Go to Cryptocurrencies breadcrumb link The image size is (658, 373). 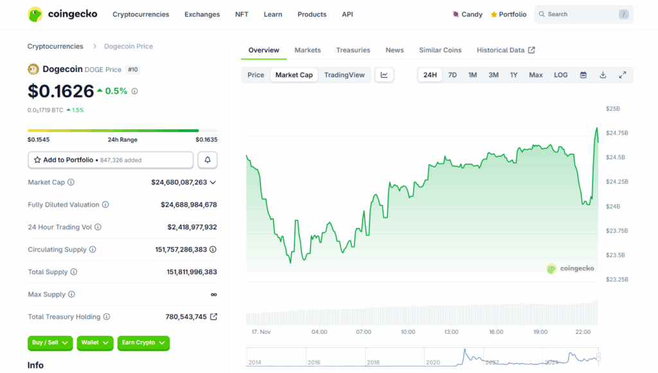(55, 46)
